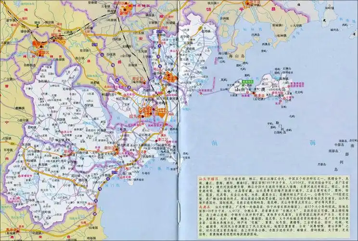Viewport: 358px width, 241px height.
Task: Click the 广太镇 town label
Action: click(7, 79)
